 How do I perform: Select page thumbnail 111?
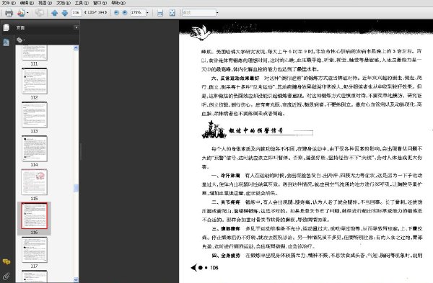tap(34, 53)
